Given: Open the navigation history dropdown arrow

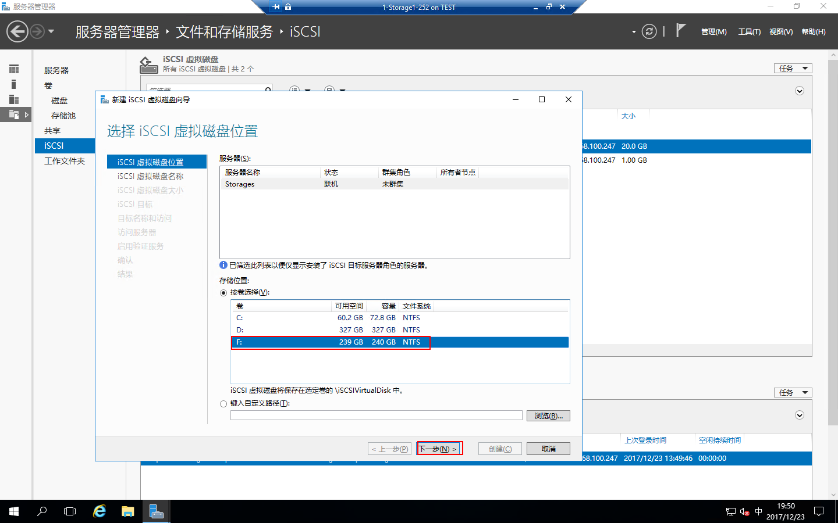Looking at the screenshot, I should pos(51,31).
